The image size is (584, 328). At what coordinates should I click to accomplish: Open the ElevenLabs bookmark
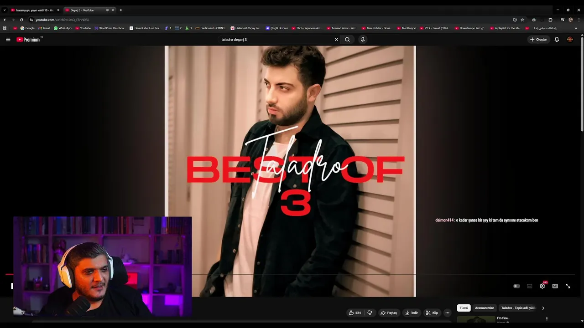click(145, 28)
